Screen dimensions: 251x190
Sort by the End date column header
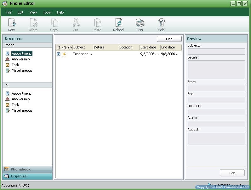[171, 47]
